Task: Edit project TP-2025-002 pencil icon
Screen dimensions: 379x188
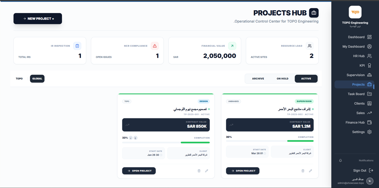Action: (x=310, y=171)
